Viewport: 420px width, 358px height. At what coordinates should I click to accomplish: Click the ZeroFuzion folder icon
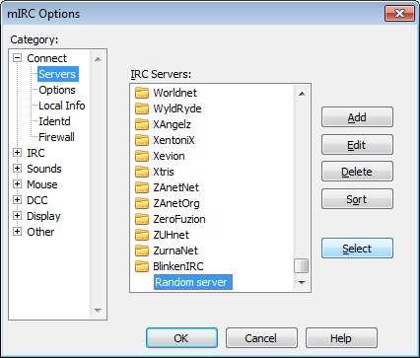point(142,219)
